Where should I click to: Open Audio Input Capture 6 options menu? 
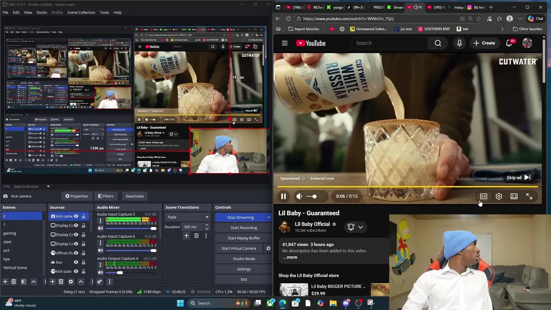100,243
